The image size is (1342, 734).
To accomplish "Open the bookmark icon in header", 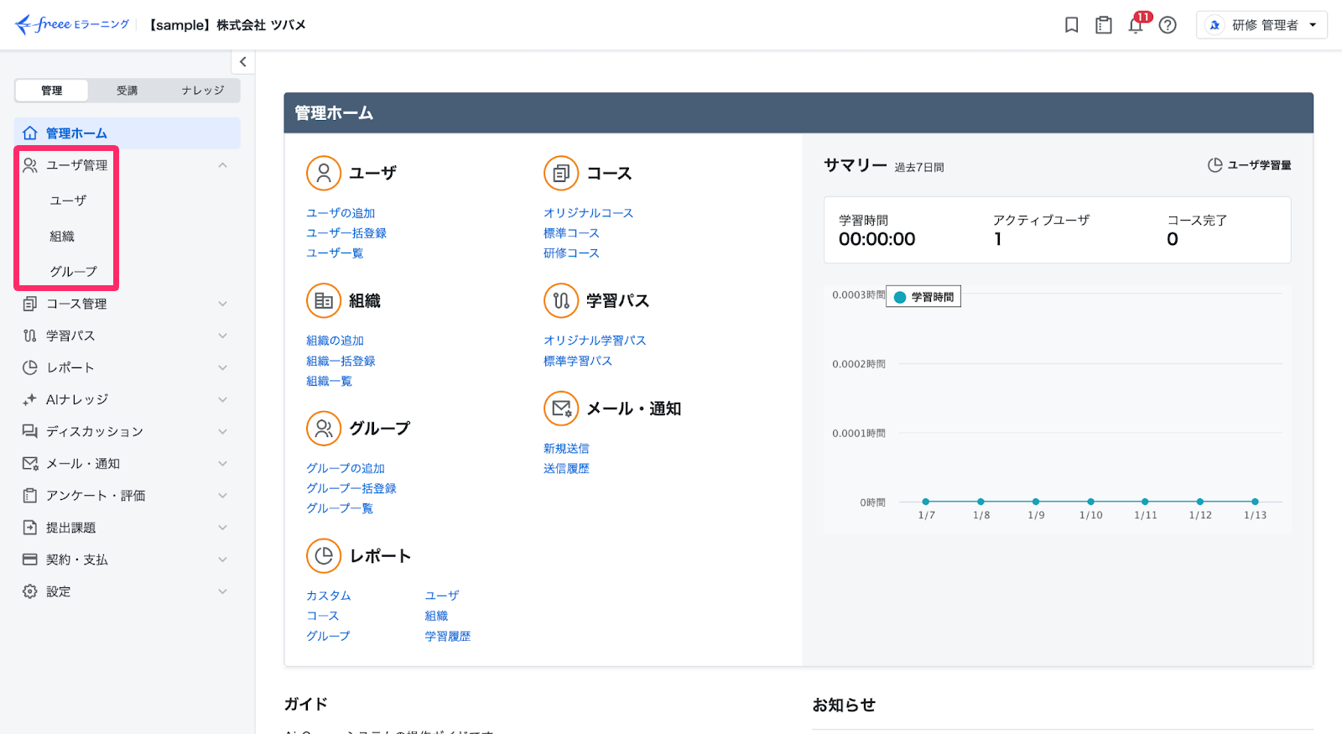I will coord(1071,25).
